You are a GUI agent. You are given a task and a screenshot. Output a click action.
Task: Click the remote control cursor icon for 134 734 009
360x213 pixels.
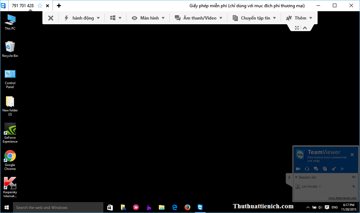pyautogui.click(x=353, y=187)
